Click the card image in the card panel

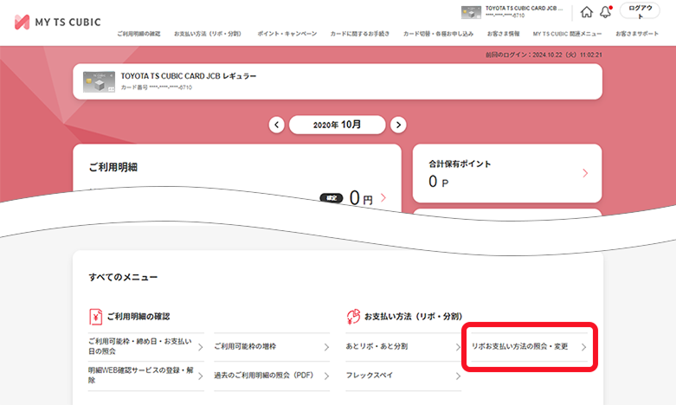tap(100, 82)
